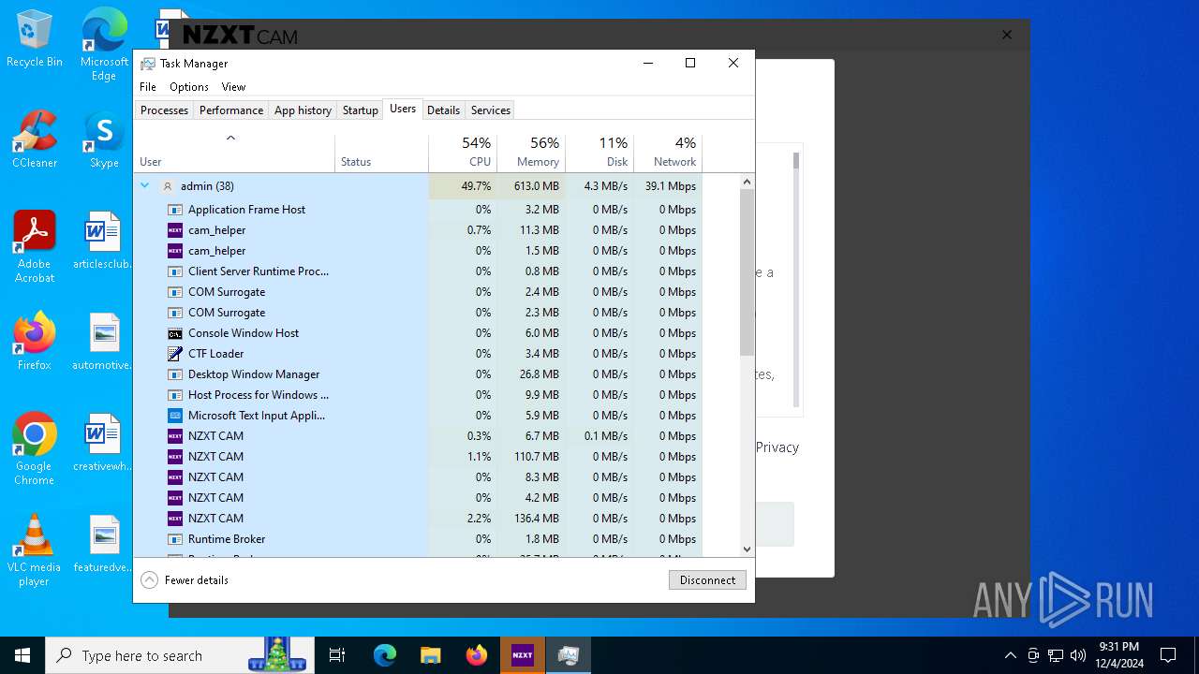Open creativewh Word document on desktop
This screenshot has height=674, width=1199.
[x=104, y=444]
